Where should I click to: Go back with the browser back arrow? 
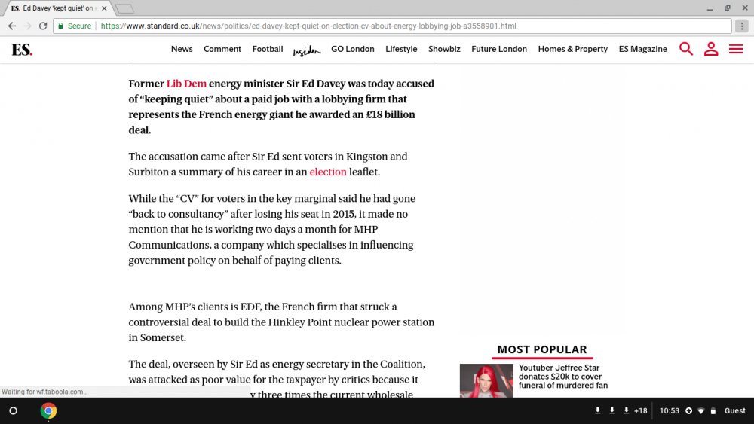tap(12, 26)
